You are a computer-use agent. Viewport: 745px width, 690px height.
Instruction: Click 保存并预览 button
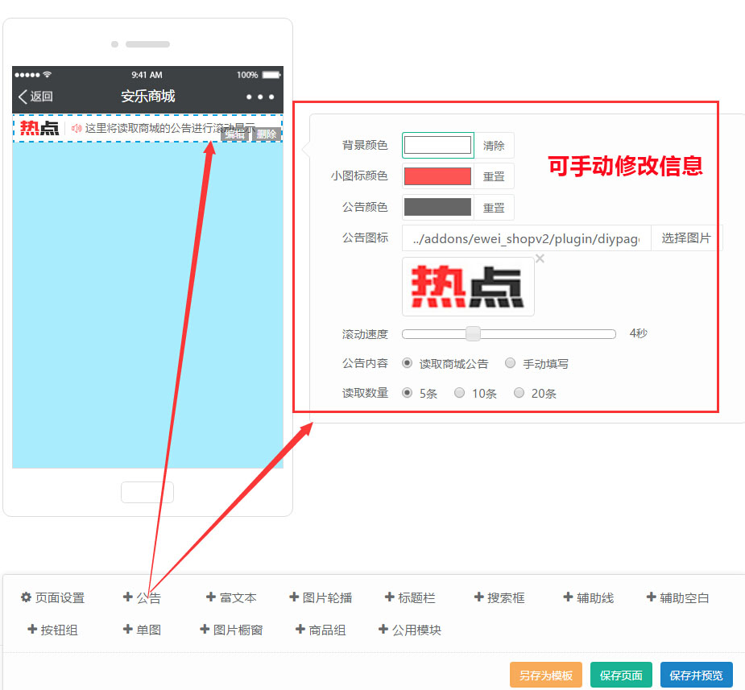click(x=696, y=676)
